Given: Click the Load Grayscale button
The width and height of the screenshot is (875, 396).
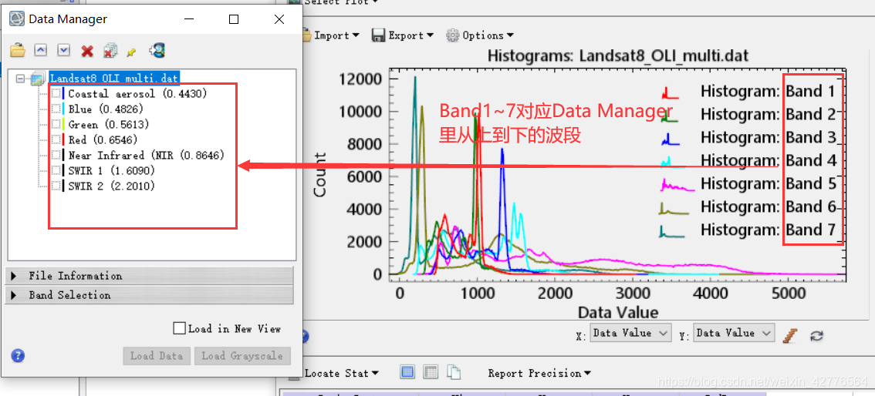Looking at the screenshot, I should [242, 356].
